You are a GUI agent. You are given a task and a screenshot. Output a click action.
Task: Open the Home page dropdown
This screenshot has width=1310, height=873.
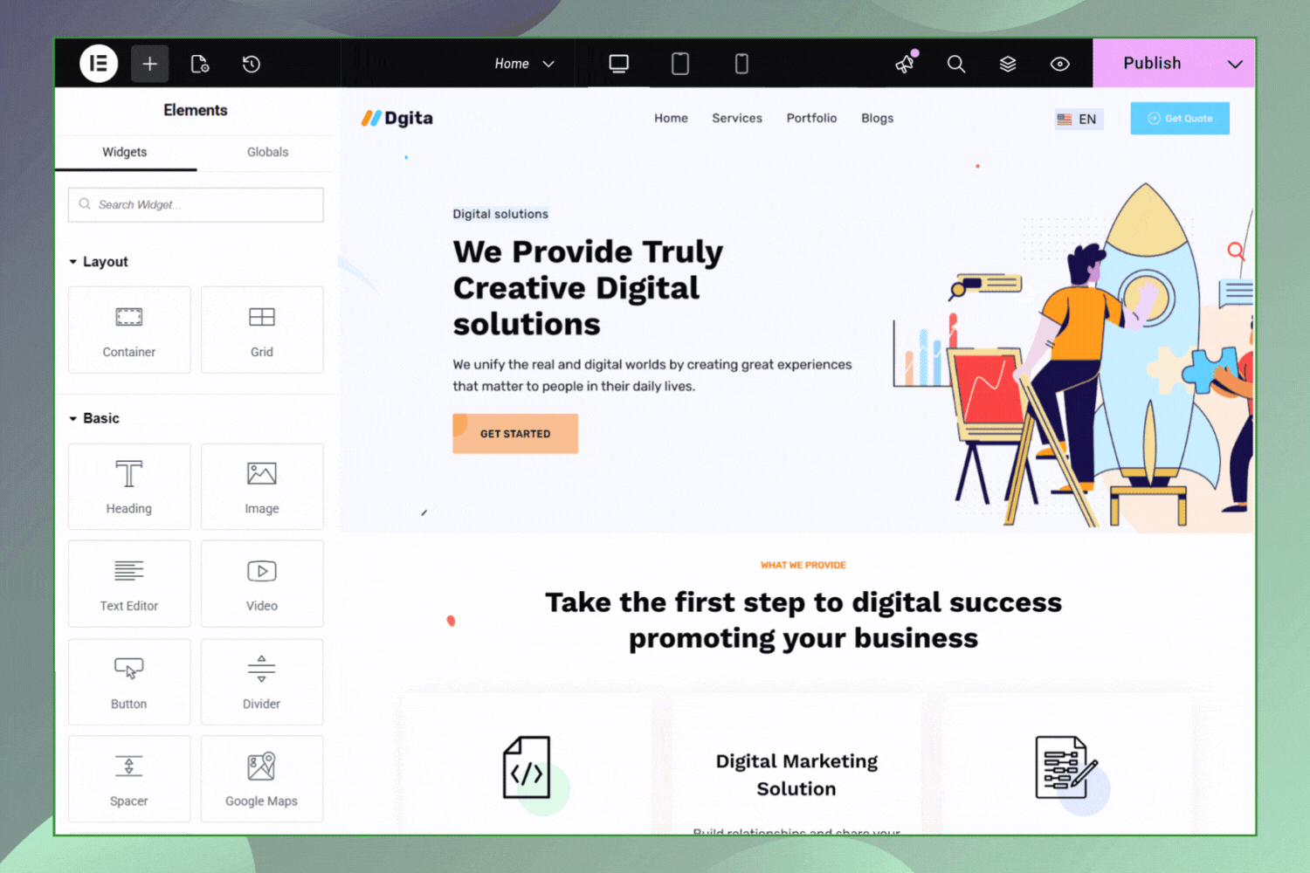pyautogui.click(x=525, y=64)
